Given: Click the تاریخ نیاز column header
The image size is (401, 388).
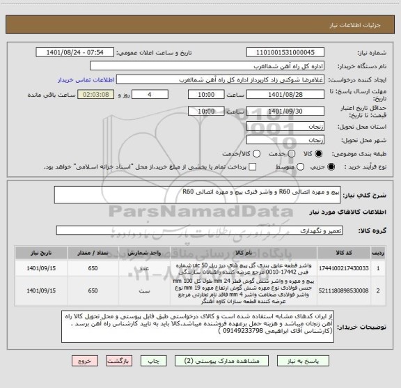Looking at the screenshot, I should tap(41, 253).
